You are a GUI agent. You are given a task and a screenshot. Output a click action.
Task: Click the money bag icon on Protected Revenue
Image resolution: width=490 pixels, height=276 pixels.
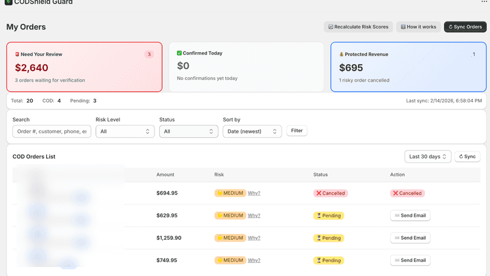pos(341,54)
